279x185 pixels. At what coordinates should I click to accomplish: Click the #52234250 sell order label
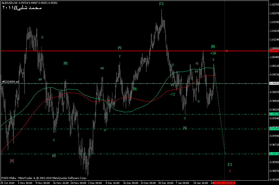pos(10,82)
